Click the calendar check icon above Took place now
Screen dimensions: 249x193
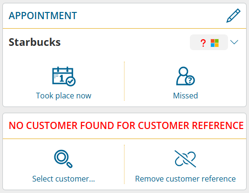[x=64, y=76]
